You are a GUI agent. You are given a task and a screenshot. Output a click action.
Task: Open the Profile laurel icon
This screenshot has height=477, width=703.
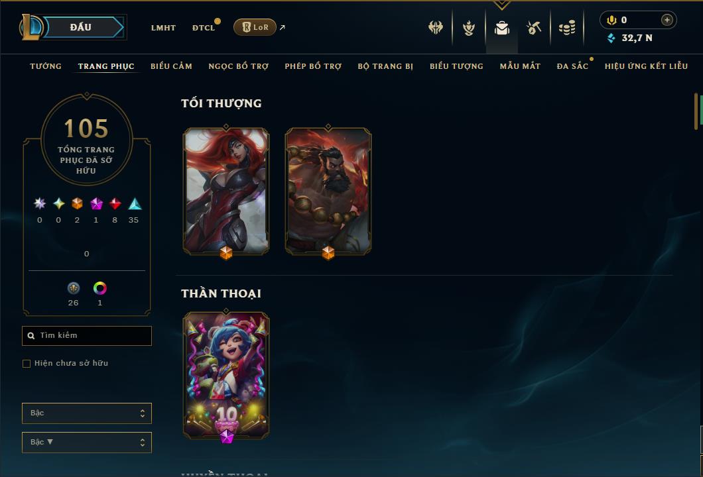(469, 28)
